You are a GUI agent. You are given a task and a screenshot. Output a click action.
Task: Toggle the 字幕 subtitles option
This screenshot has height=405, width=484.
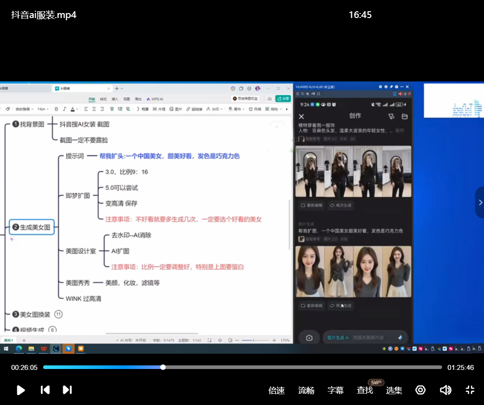click(x=335, y=391)
